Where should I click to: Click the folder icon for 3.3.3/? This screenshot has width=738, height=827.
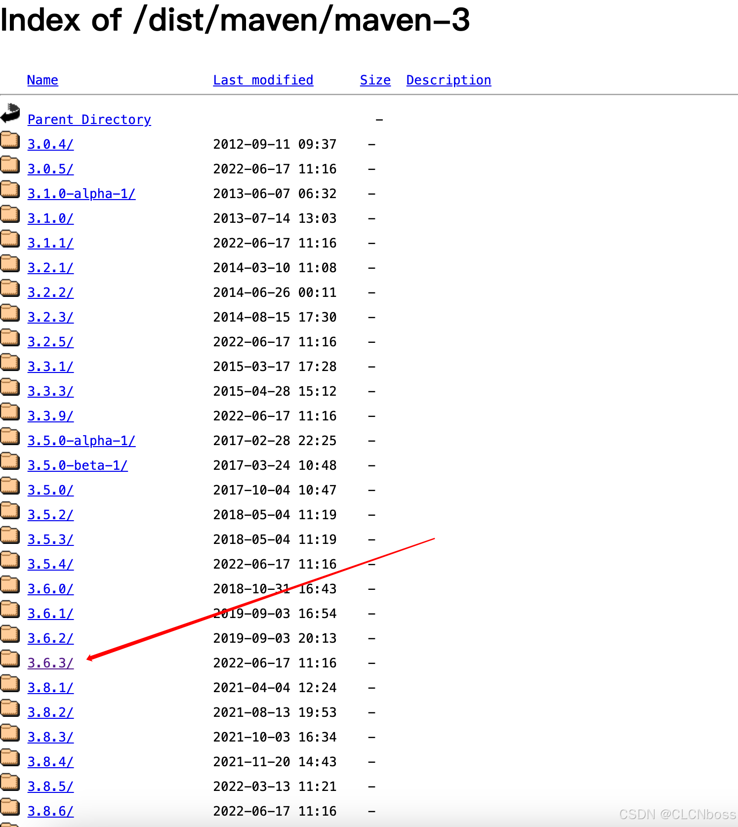10,387
